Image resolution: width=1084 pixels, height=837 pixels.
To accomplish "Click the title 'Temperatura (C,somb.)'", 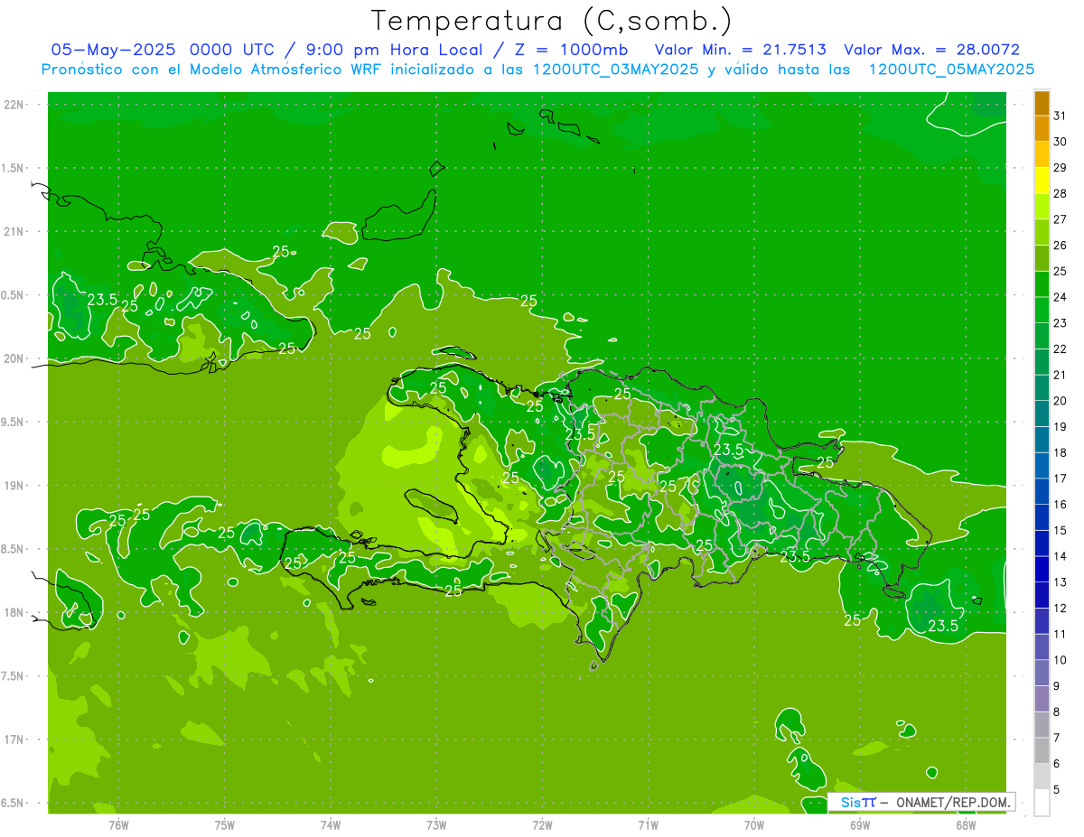I will [x=551, y=21].
